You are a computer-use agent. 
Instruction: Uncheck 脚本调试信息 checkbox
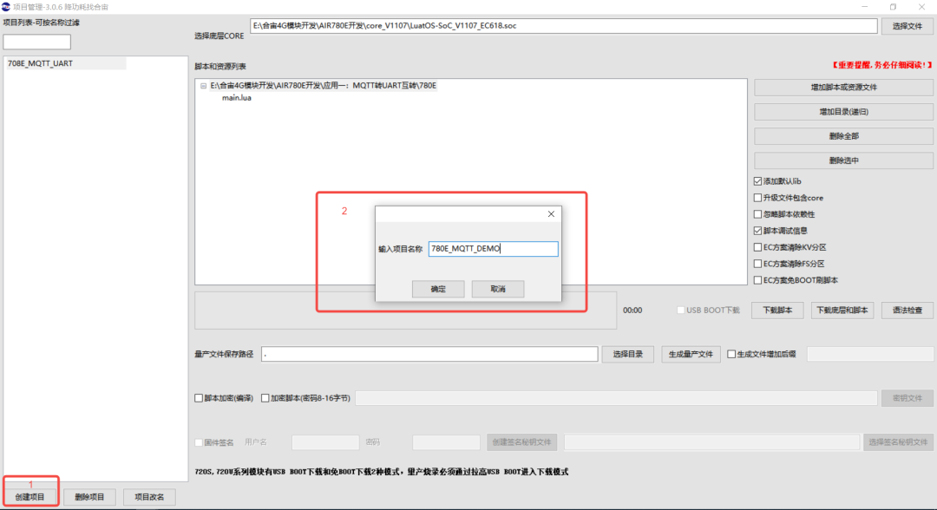tap(757, 231)
